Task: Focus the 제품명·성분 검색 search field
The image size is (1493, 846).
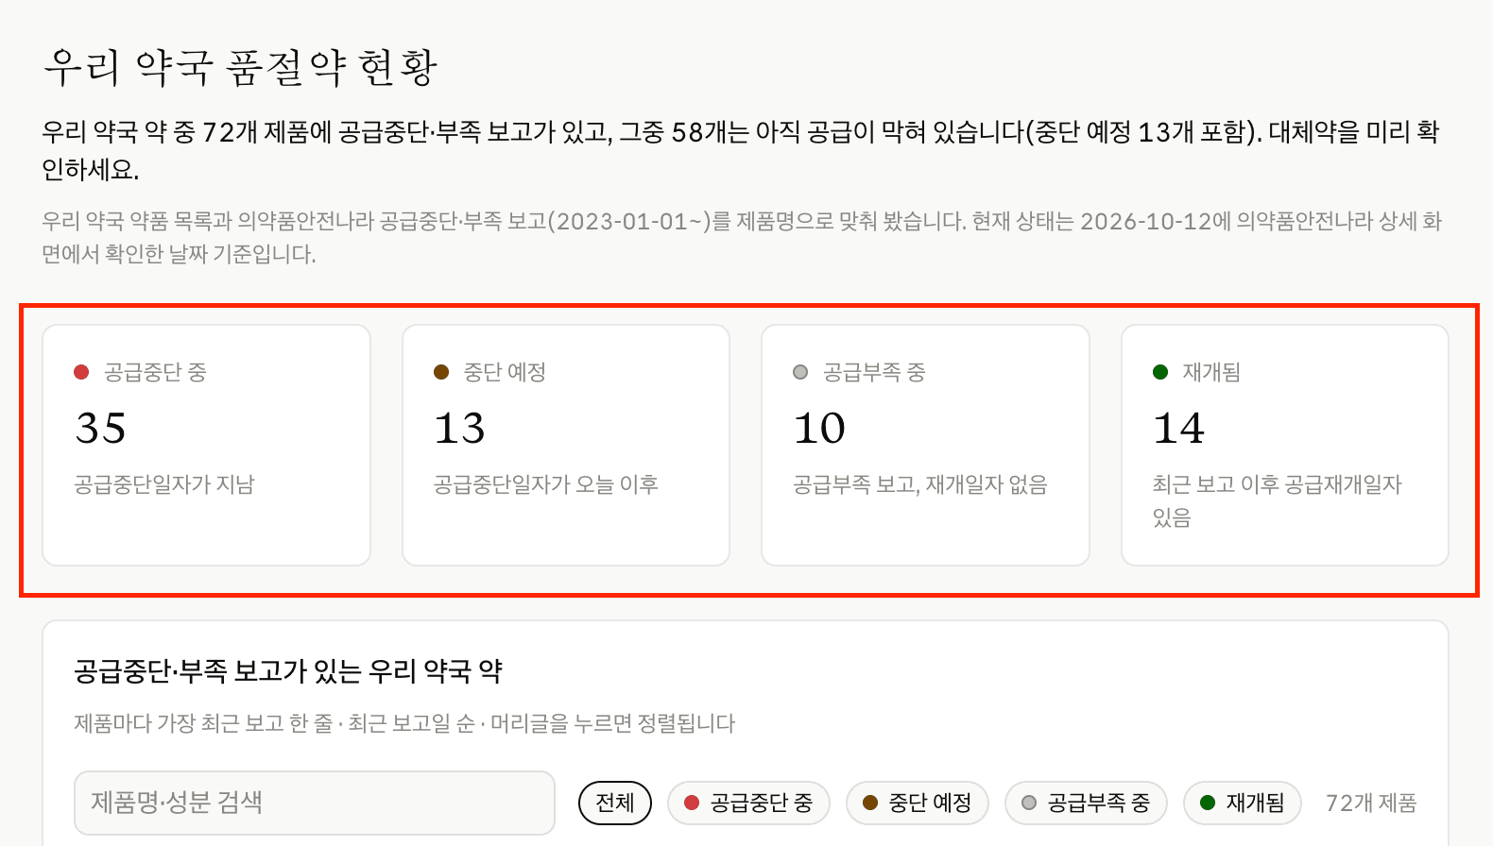Action: [x=315, y=803]
